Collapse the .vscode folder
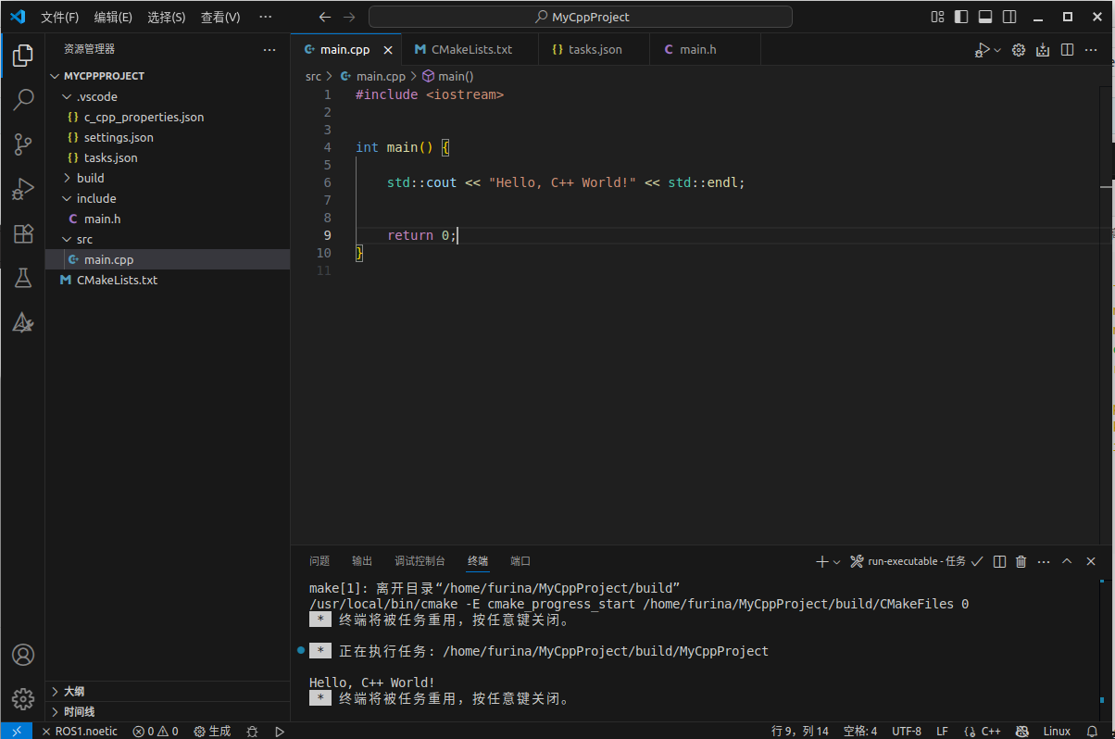This screenshot has height=739, width=1115. [96, 96]
